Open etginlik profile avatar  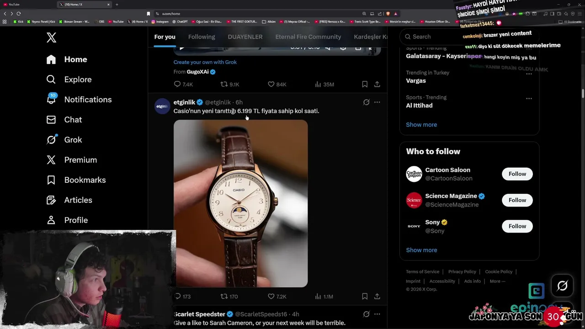(162, 106)
